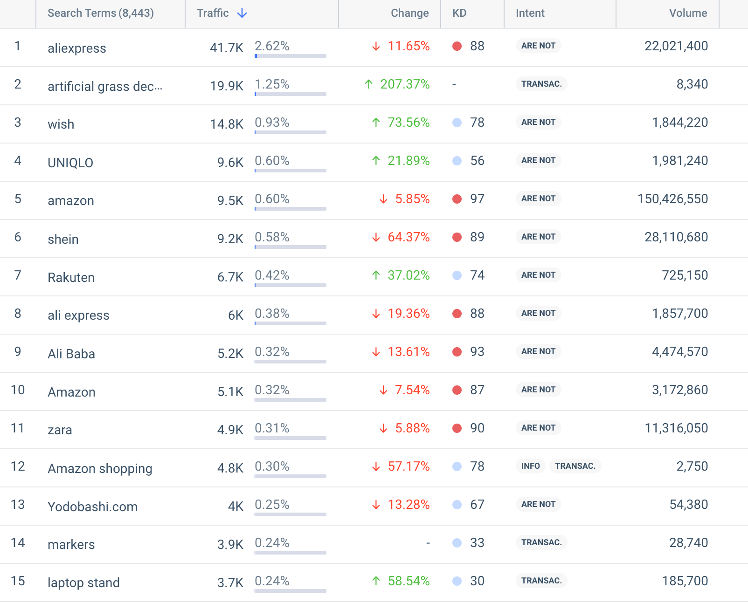Click the Intent column header
748x603 pixels.
click(x=530, y=13)
